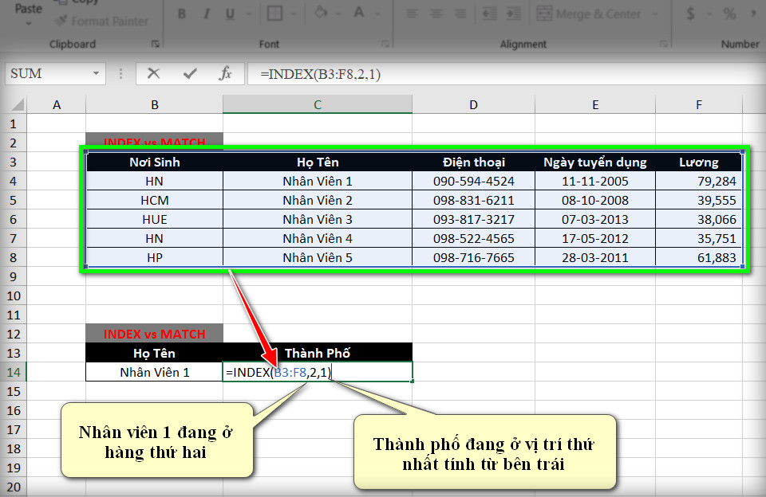Image resolution: width=766 pixels, height=497 pixels.
Task: Click the Percent Style icon
Action: [x=730, y=14]
